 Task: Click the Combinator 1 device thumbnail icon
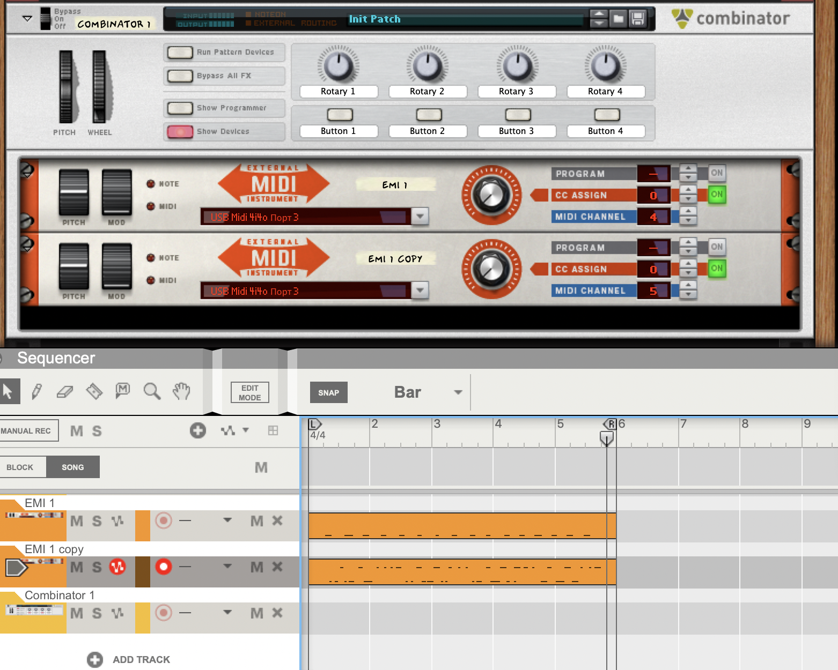tap(34, 610)
